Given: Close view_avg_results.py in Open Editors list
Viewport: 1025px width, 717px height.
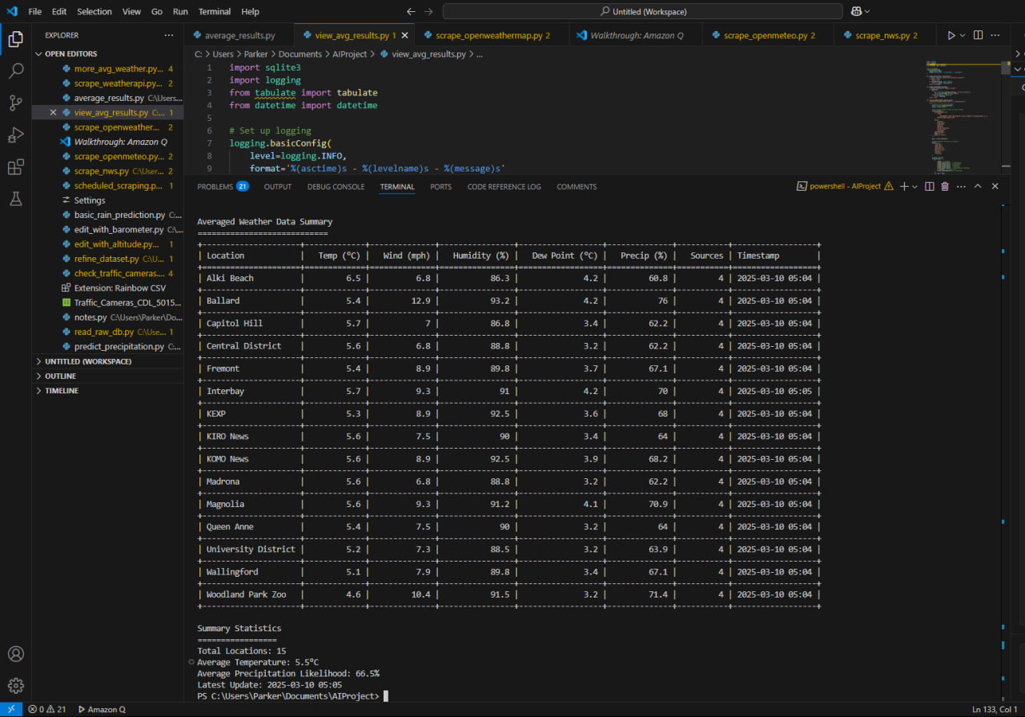Looking at the screenshot, I should 53,113.
